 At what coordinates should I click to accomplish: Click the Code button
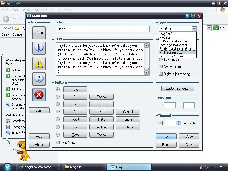189,137
